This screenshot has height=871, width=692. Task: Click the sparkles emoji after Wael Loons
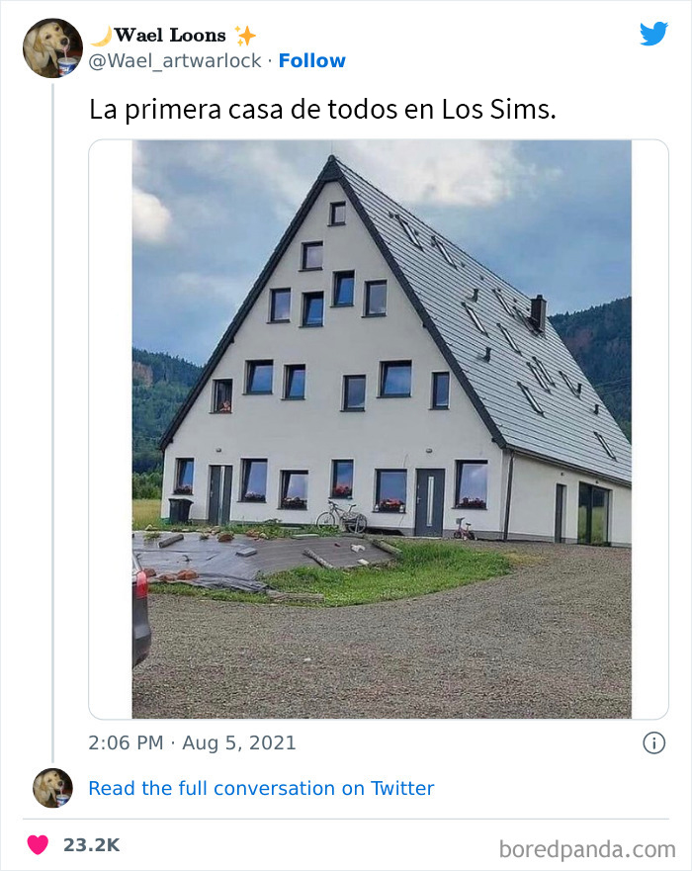pos(242,33)
